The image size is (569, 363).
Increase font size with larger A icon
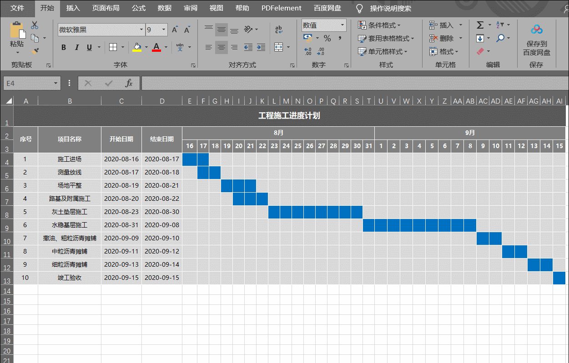175,30
